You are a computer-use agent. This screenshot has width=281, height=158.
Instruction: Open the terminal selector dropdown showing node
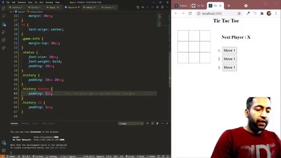point(131,124)
